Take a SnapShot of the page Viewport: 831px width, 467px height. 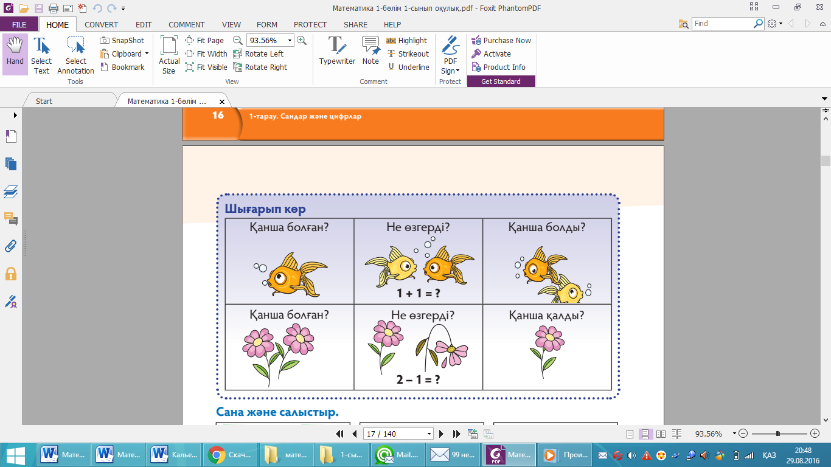[122, 40]
